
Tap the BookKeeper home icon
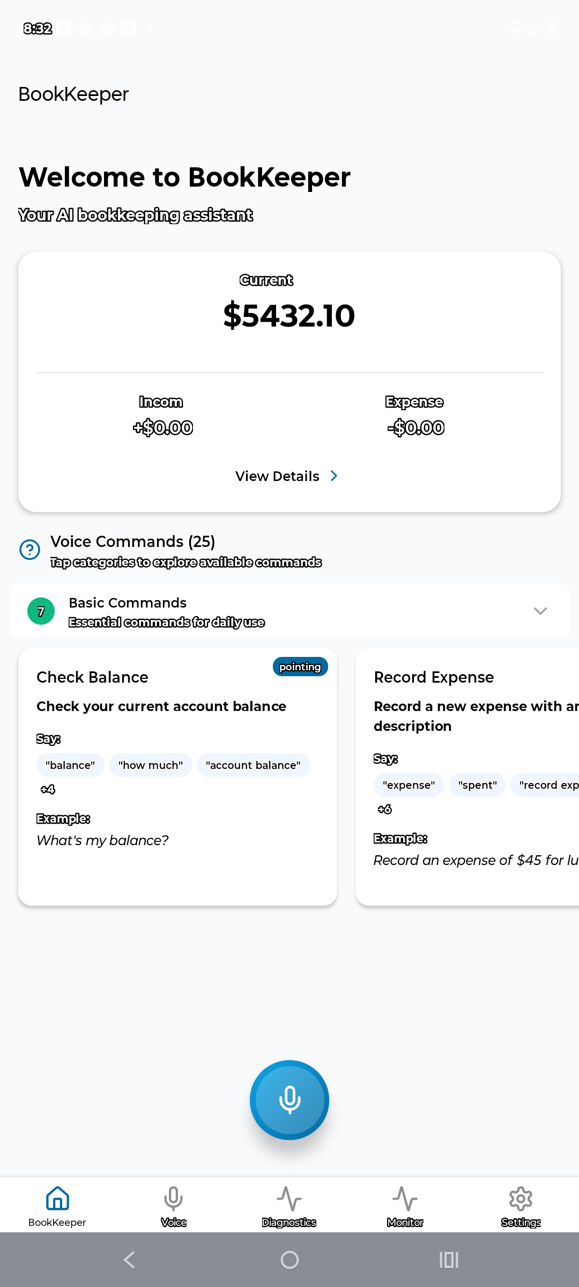[x=57, y=1199]
